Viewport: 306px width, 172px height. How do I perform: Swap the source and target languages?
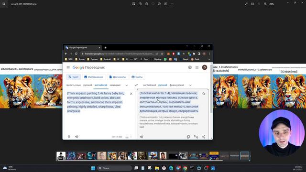click(136, 85)
